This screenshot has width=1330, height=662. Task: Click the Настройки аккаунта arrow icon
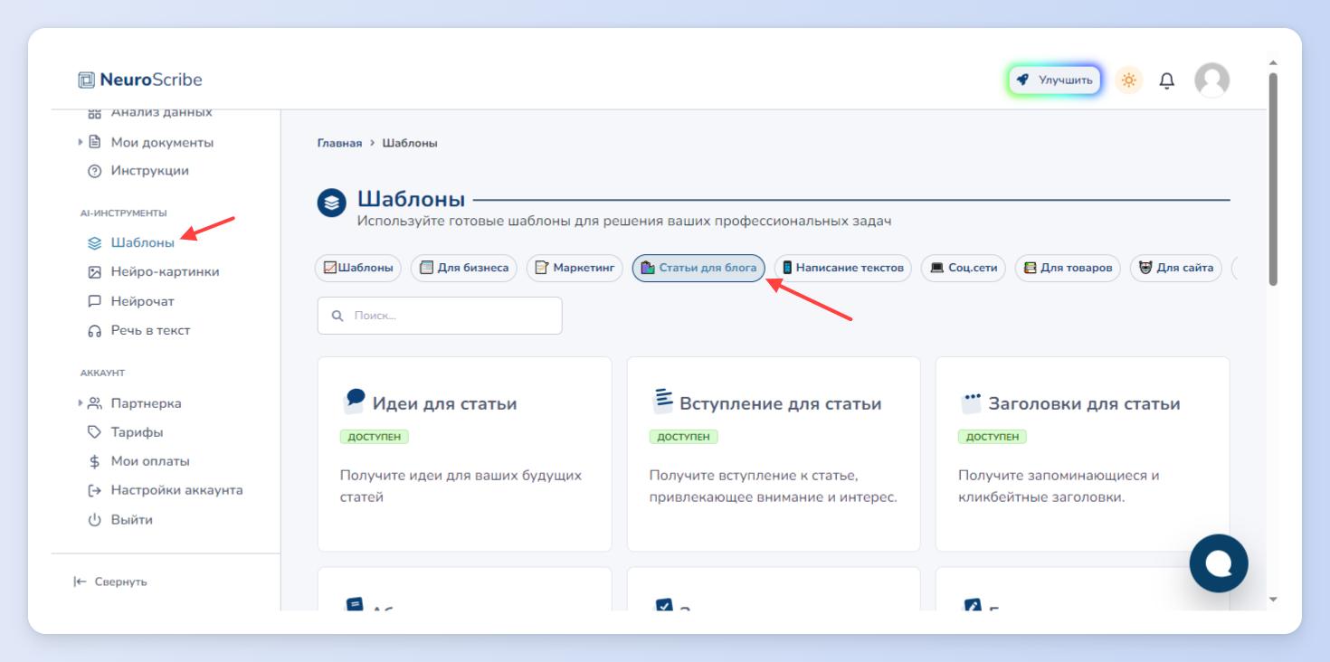pos(94,491)
